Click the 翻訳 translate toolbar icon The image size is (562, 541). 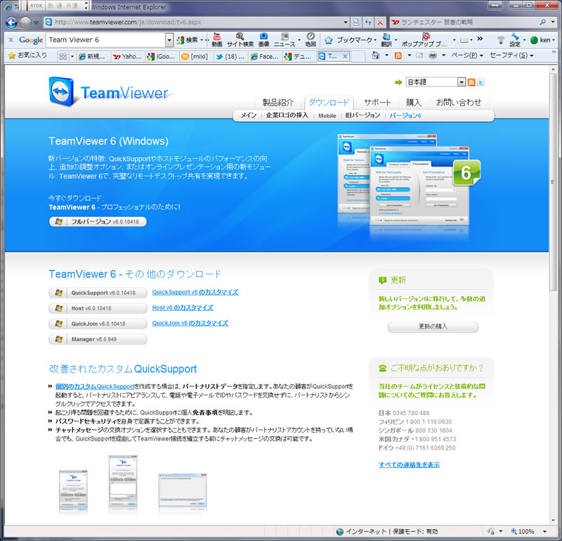point(386,39)
